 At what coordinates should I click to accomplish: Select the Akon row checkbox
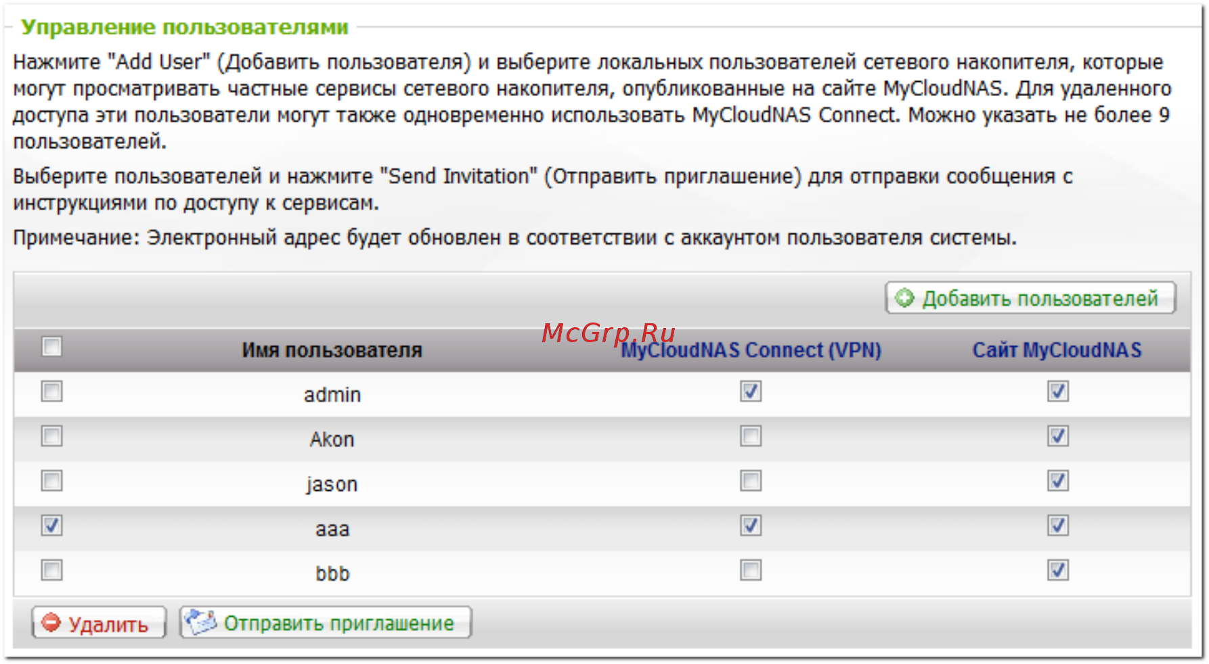[x=51, y=436]
